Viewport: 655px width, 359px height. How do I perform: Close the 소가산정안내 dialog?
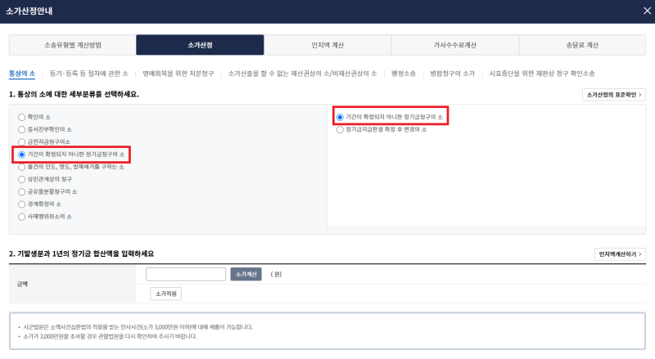tap(647, 11)
